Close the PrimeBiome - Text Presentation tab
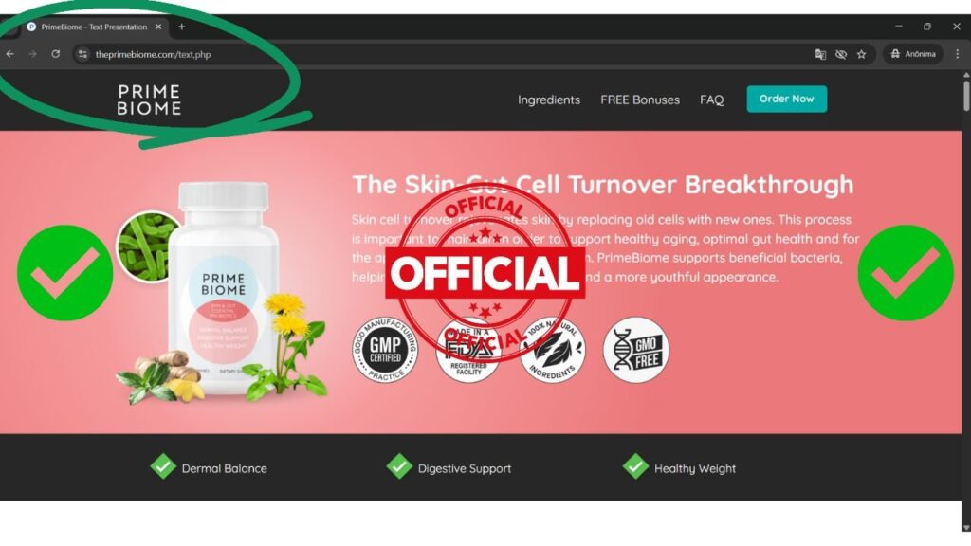Viewport: 971px width, 546px height. coord(158,27)
